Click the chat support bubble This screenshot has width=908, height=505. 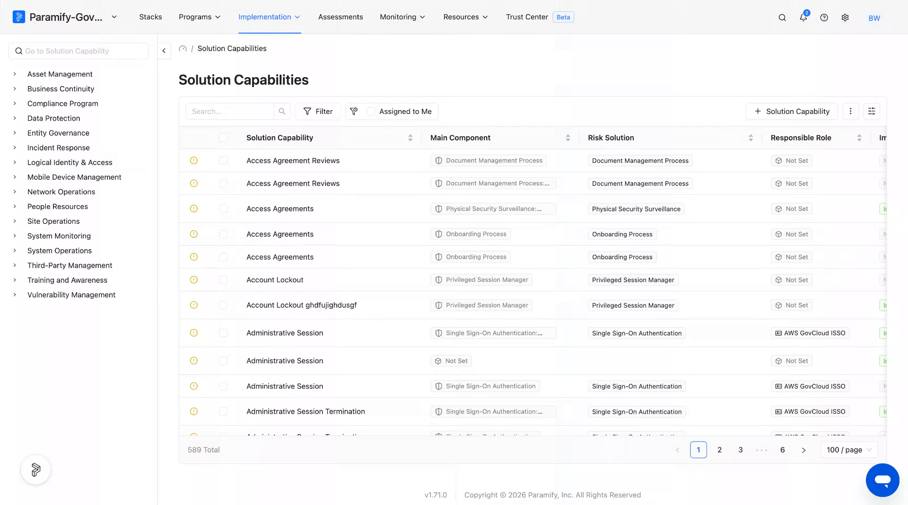[x=882, y=480]
